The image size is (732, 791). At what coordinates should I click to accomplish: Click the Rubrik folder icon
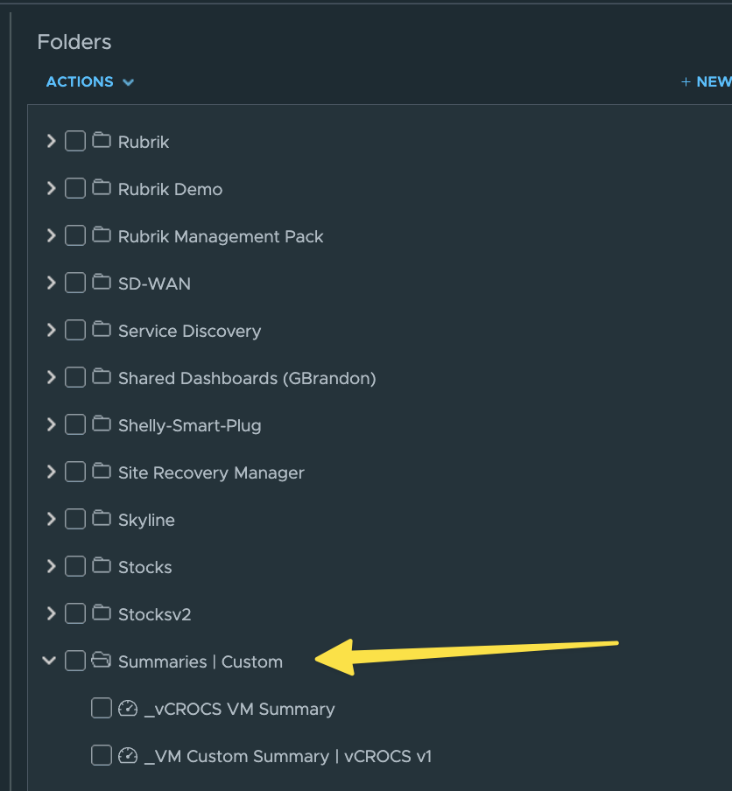pyautogui.click(x=102, y=141)
